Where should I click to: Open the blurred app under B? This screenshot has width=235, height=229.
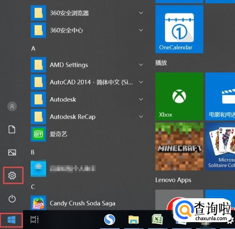pyautogui.click(x=88, y=169)
